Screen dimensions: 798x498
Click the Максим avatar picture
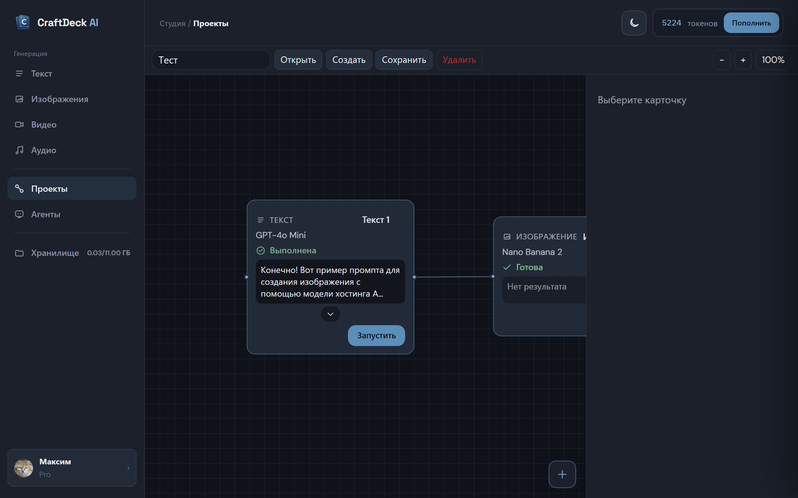point(24,468)
